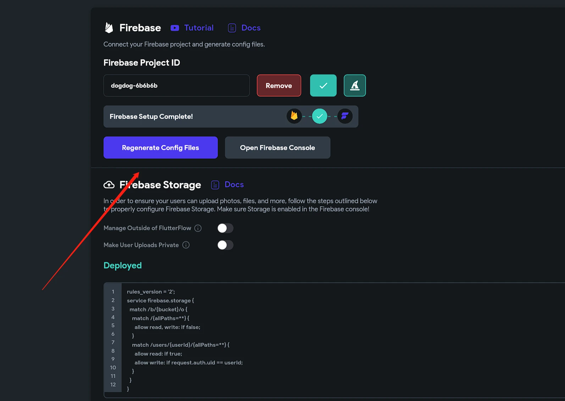Click the Open Firebase Console button
Screen dimensions: 565x401
277,148
